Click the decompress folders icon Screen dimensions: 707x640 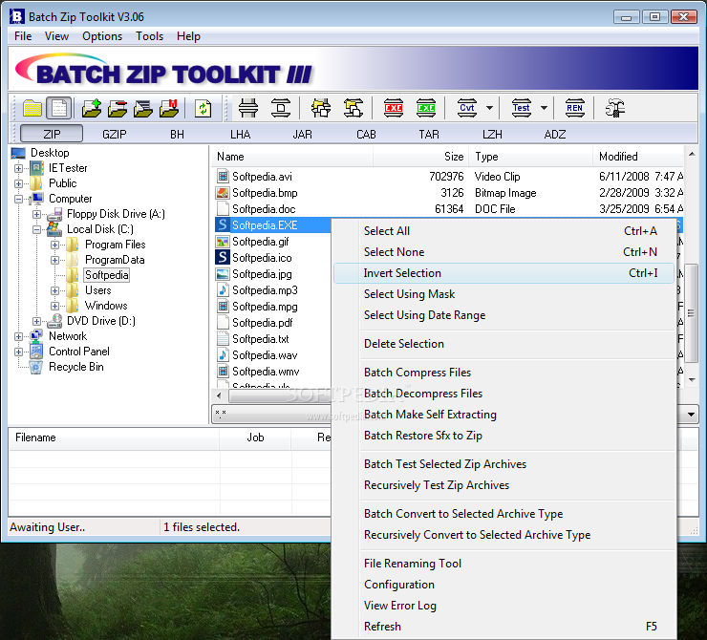pos(353,108)
